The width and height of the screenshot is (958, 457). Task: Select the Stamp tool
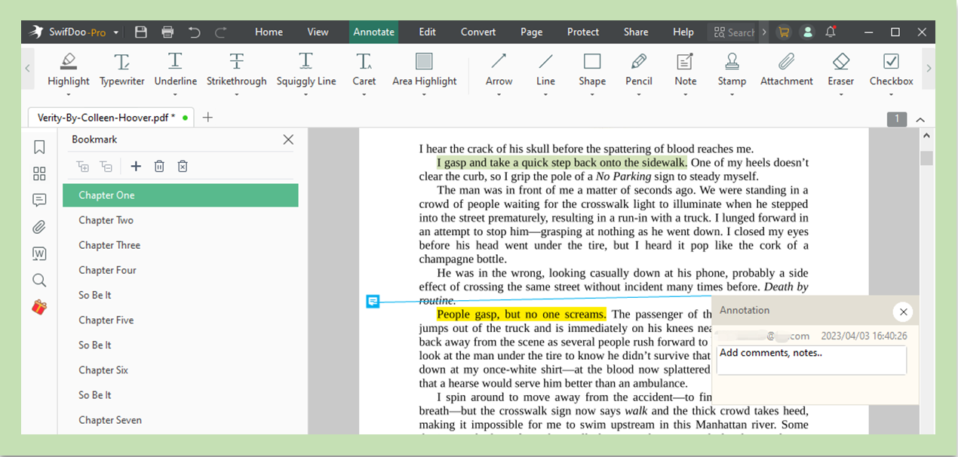(732, 69)
